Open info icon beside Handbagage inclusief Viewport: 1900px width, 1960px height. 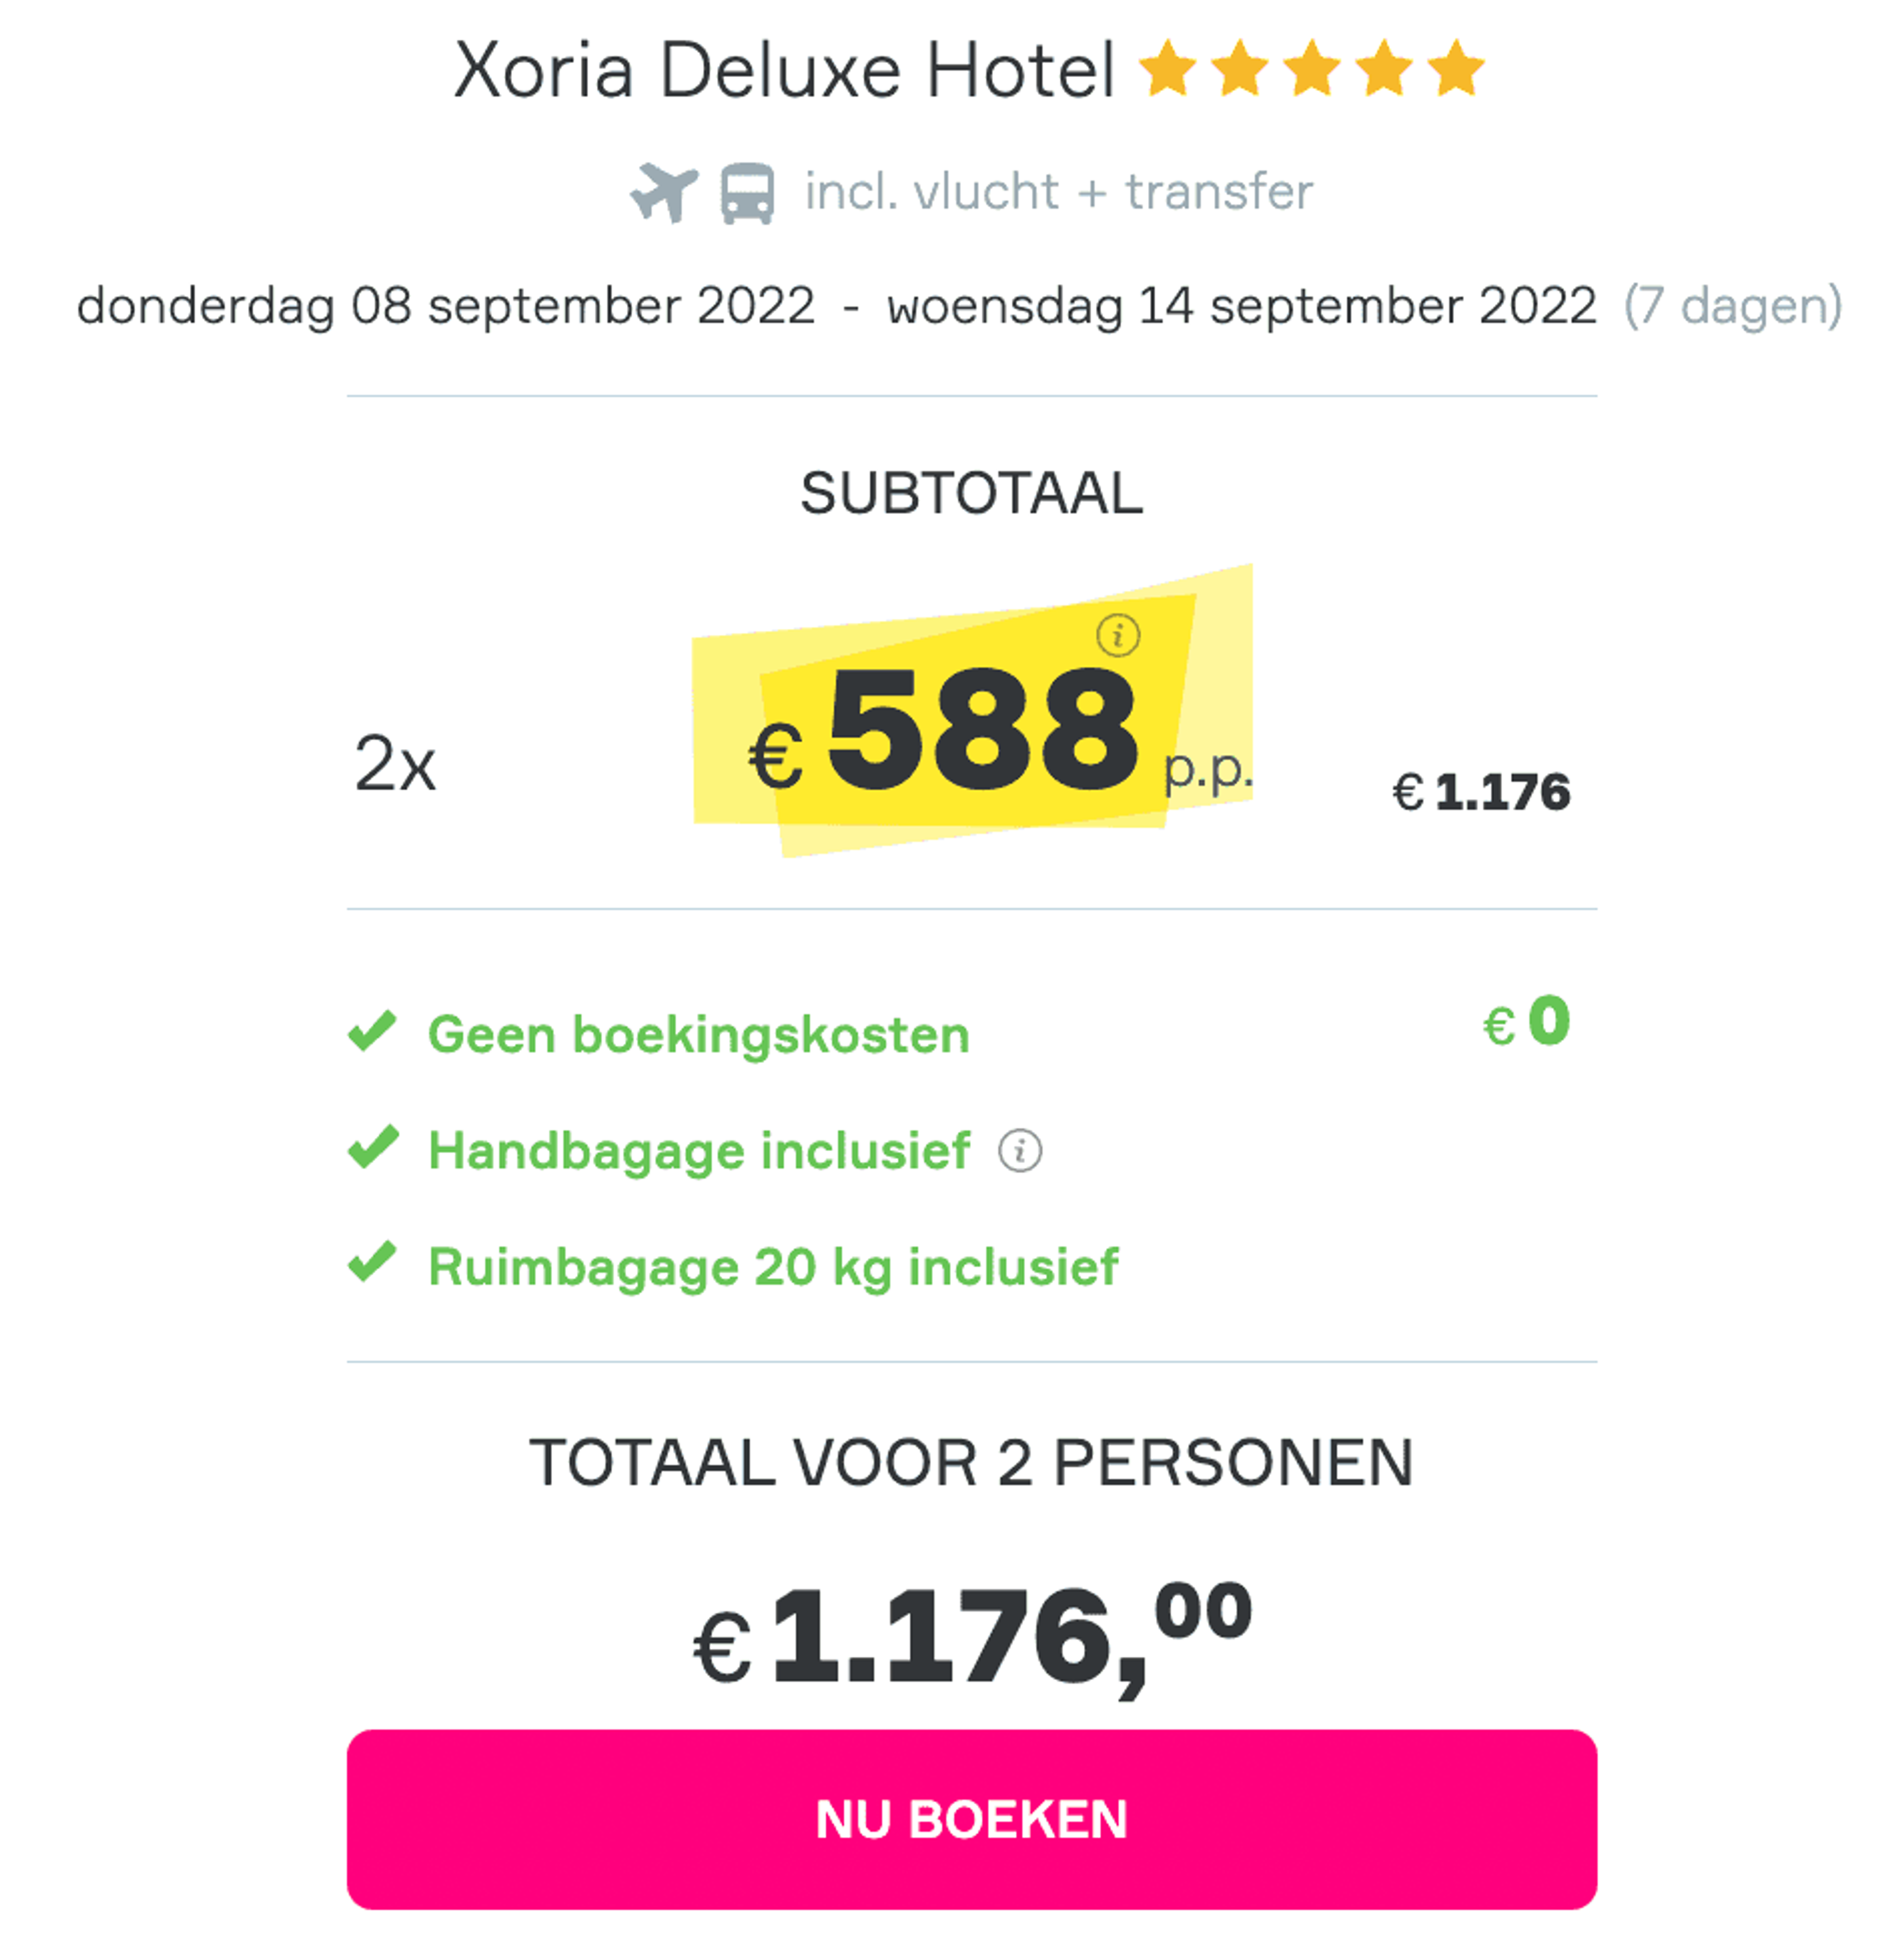(1019, 1150)
